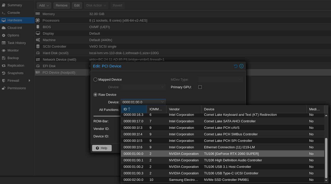Screen dimensions: 331x184
Task: Click the EFI Disk drive icon
Action: [x=38, y=66]
